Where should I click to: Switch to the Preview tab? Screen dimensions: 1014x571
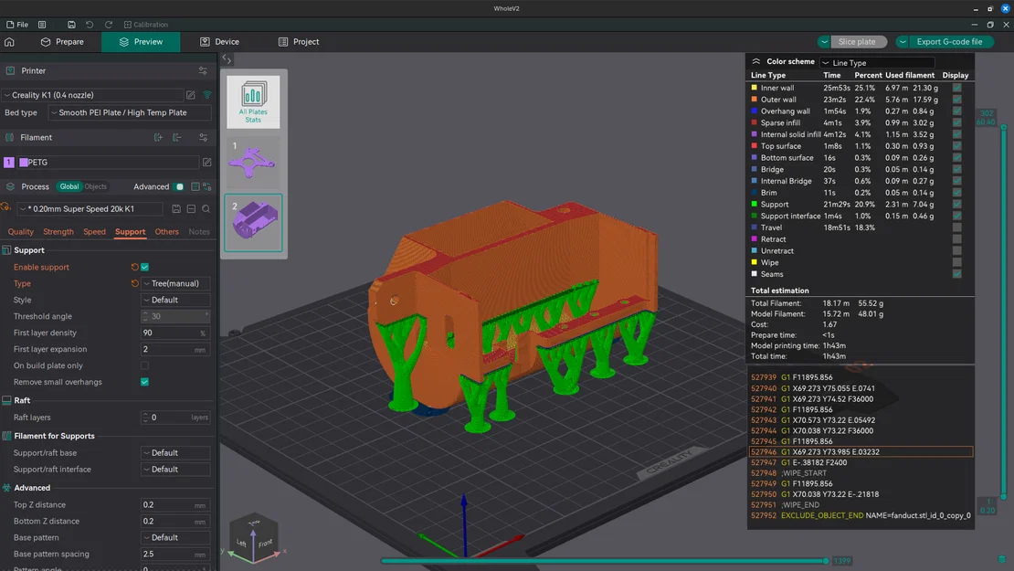(141, 41)
